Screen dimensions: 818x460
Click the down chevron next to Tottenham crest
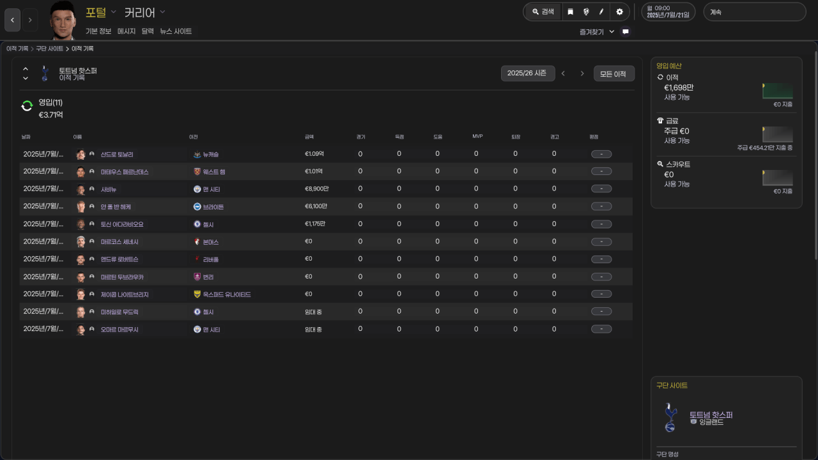(26, 78)
